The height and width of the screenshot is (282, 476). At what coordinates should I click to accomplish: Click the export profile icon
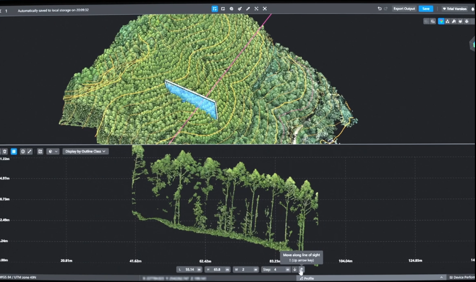click(40, 151)
